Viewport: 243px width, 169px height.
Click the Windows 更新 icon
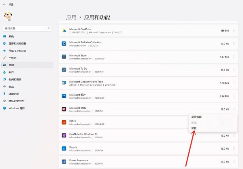point(4,108)
